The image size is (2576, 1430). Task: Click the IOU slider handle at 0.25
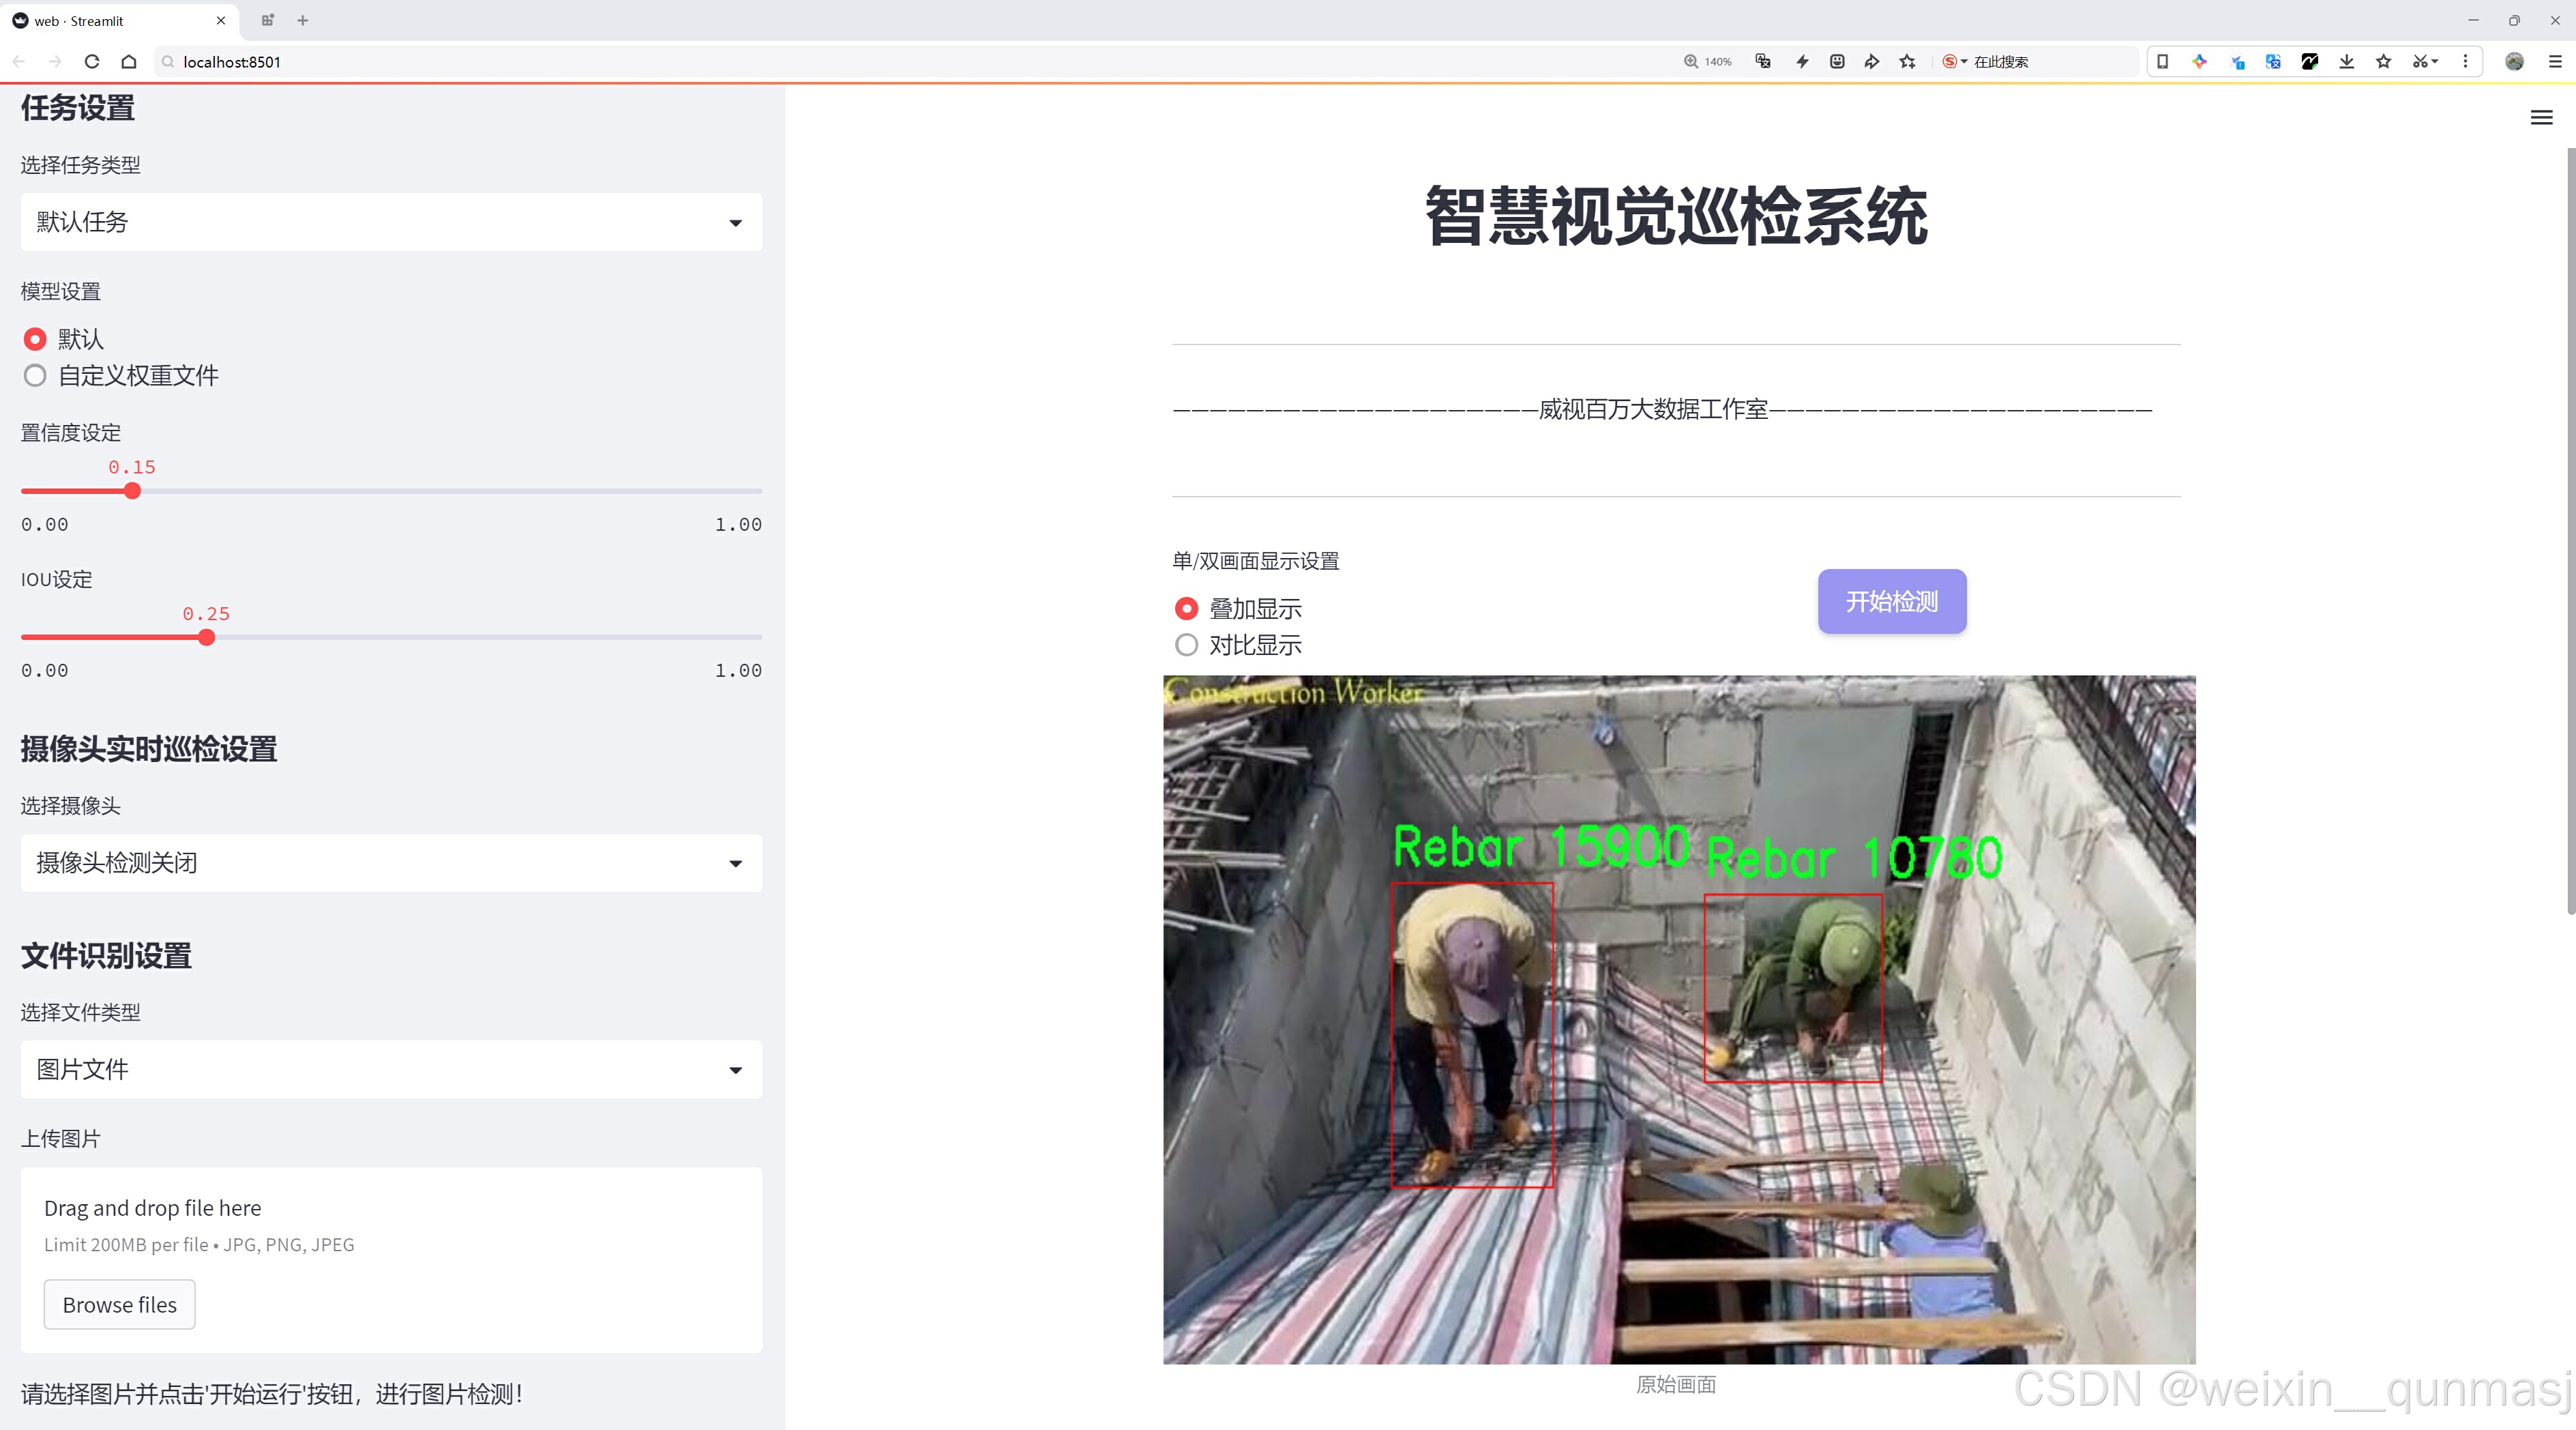207,638
